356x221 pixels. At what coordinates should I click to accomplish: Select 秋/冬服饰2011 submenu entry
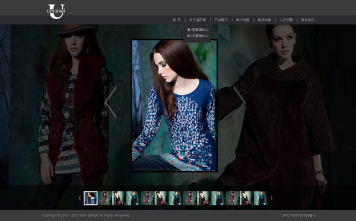coord(198,36)
